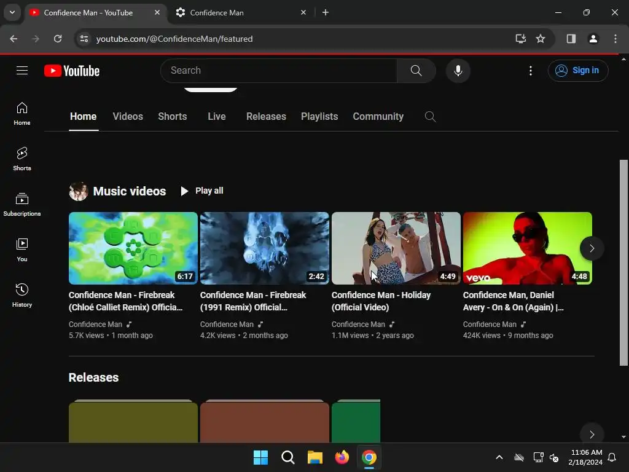This screenshot has height=472, width=629.
Task: Click title 'Confidence Man - Holiday (Official Video)'
Action: 381,301
